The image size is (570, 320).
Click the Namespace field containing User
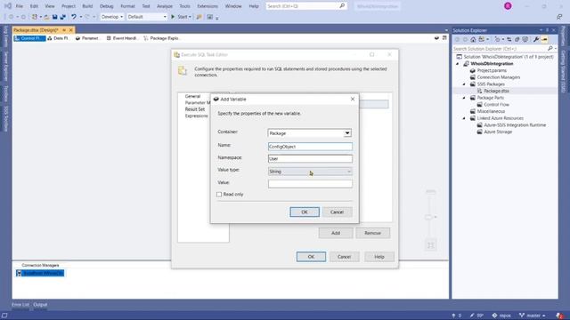click(310, 158)
